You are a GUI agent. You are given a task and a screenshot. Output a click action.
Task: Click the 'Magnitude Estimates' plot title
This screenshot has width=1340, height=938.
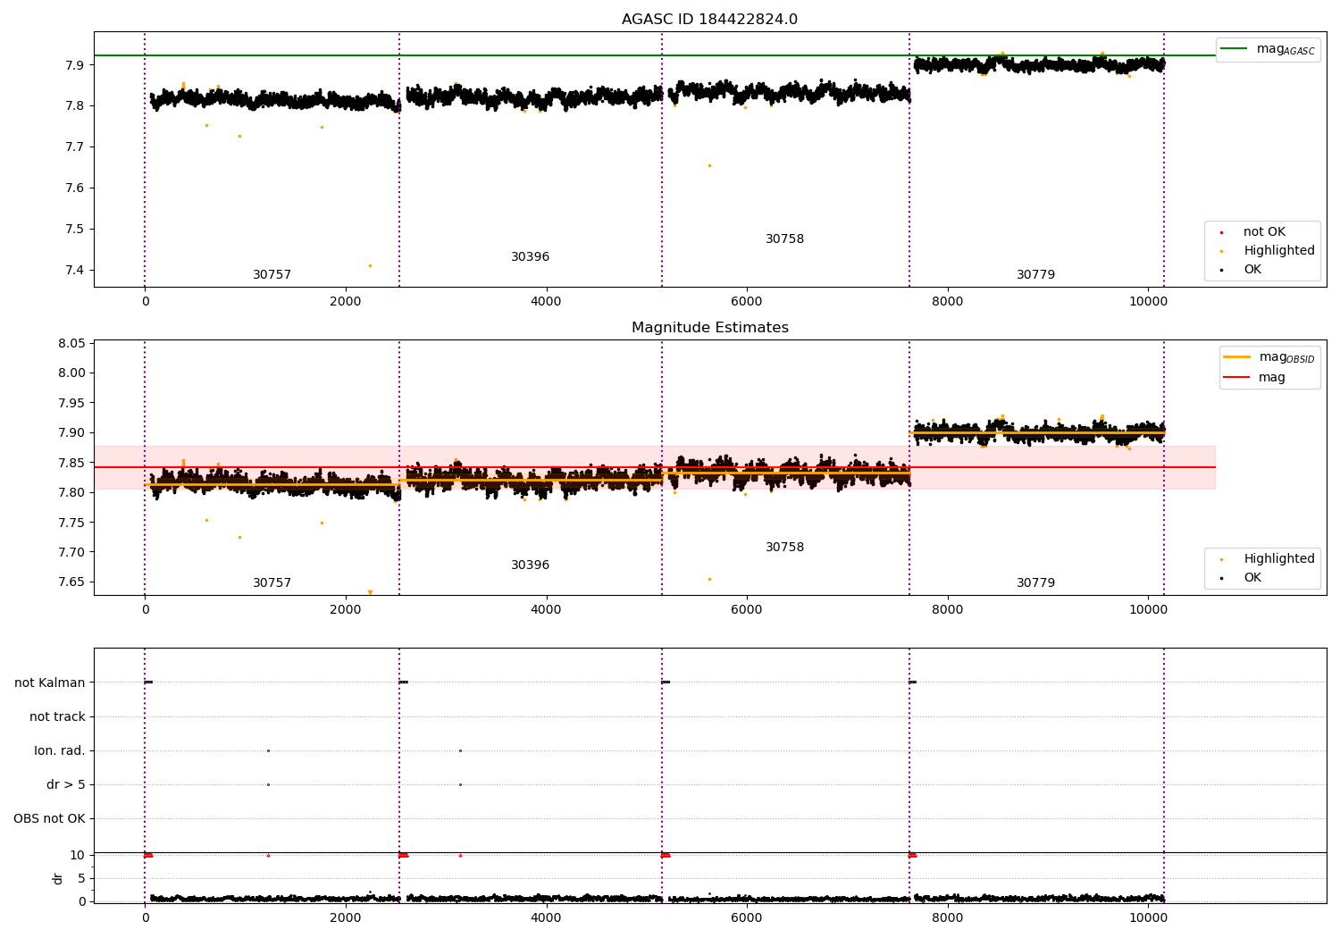tap(709, 328)
